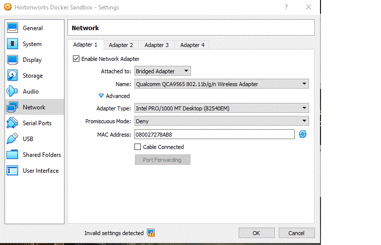Close the Settings dialog window
The image size is (381, 245).
coord(309,7)
